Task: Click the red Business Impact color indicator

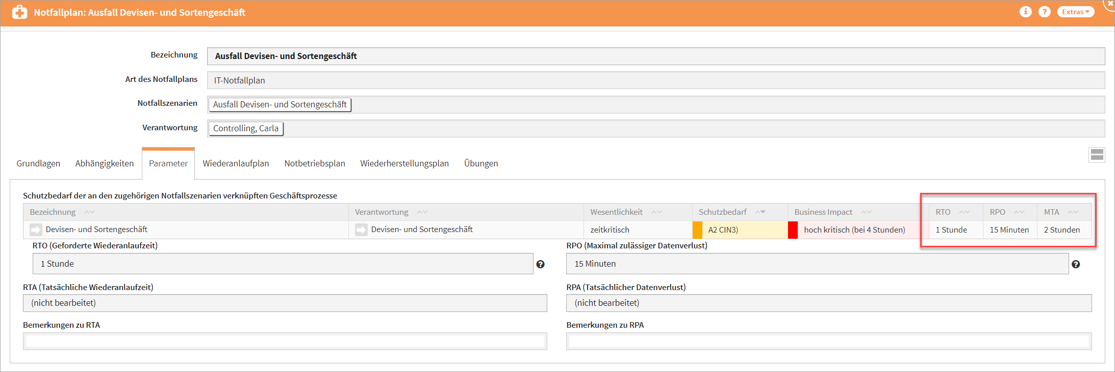Action: (793, 230)
